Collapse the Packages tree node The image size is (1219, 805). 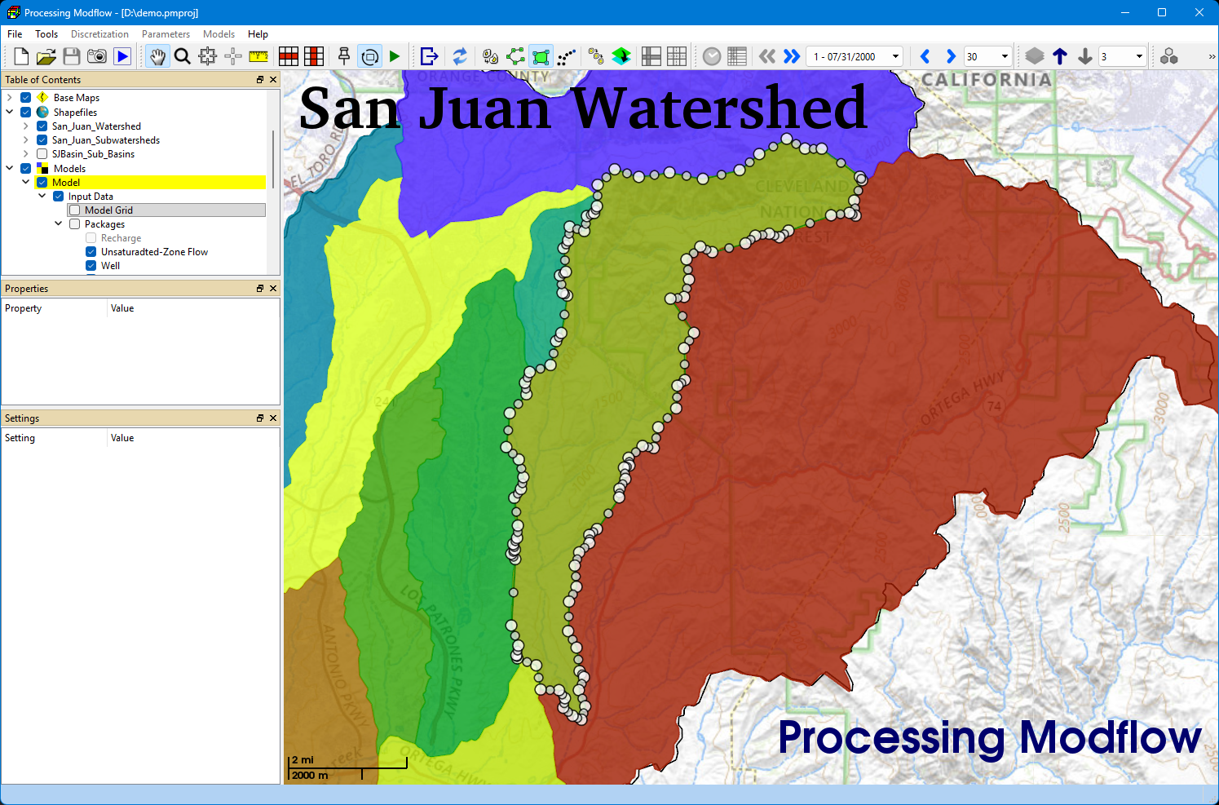tap(59, 224)
